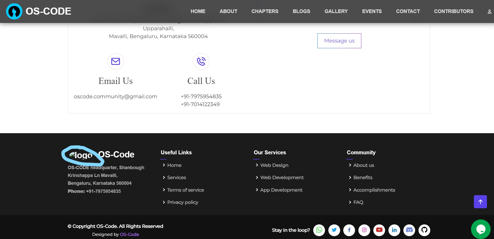Expand the Web Development services chevron
494x239 pixels.
[257, 177]
